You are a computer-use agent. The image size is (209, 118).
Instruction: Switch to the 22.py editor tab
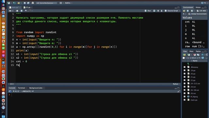[27, 7]
